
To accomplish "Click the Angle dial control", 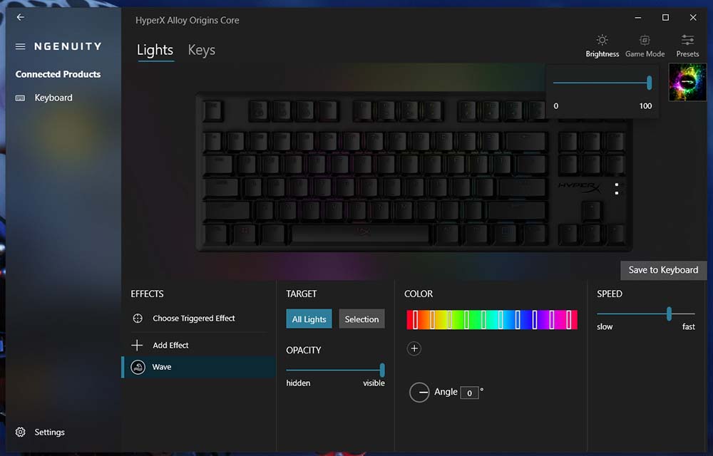I will (x=419, y=392).
